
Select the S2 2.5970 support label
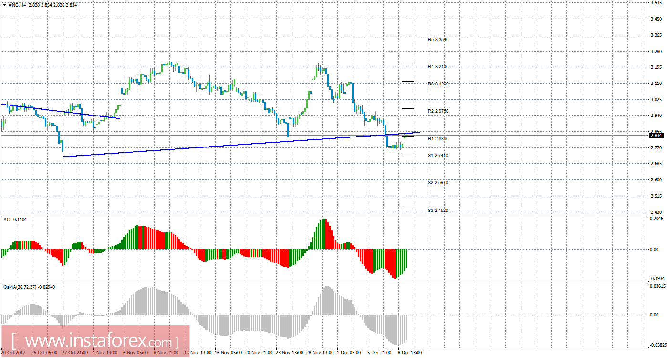(438, 182)
